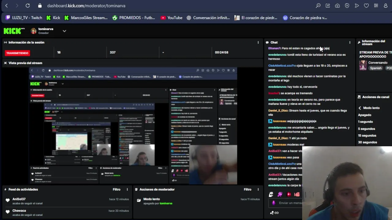The height and width of the screenshot is (220, 392).
Task: Open MarcosGiles Stream bookmark
Action: coord(86,18)
